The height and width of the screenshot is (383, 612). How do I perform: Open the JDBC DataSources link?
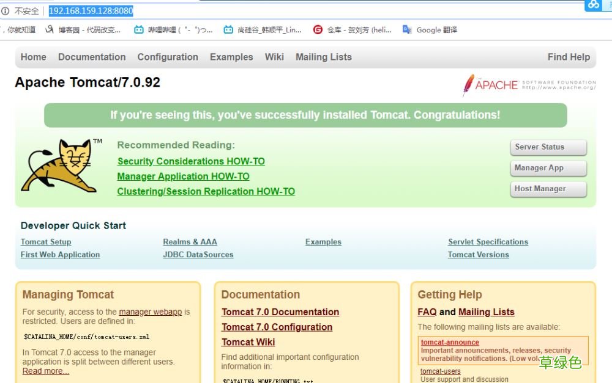click(x=198, y=255)
